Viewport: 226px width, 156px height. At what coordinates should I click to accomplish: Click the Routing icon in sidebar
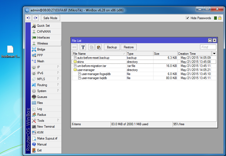[34, 85]
